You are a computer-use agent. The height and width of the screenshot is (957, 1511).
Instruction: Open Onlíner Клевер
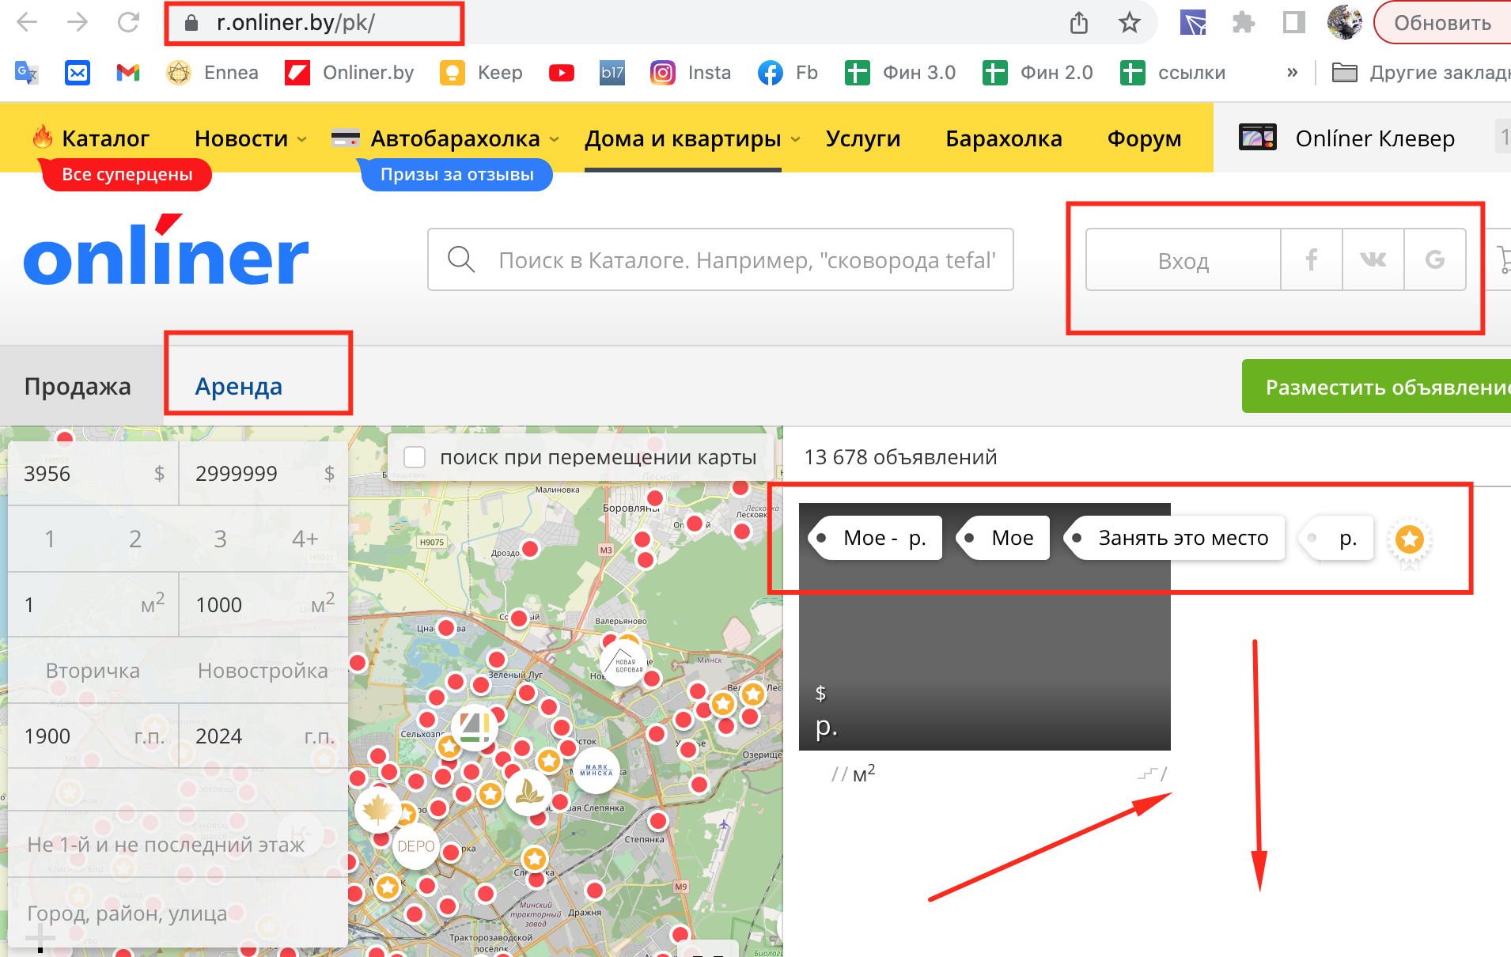[x=1347, y=138]
